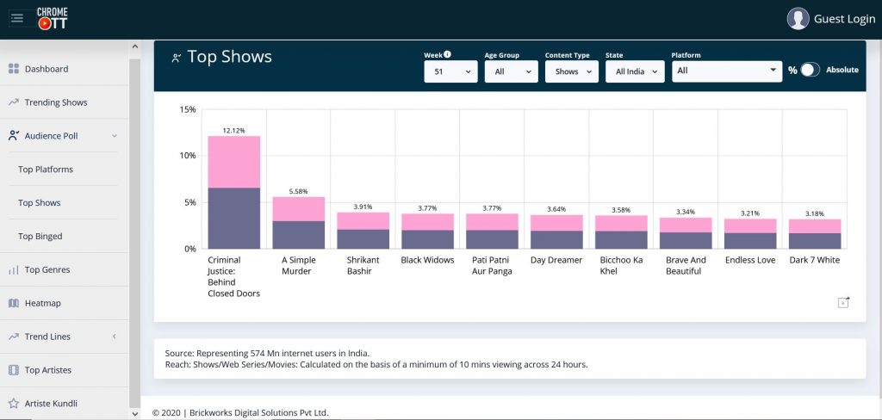This screenshot has width=882, height=420.
Task: Go to Top Platforms
Action: [46, 170]
